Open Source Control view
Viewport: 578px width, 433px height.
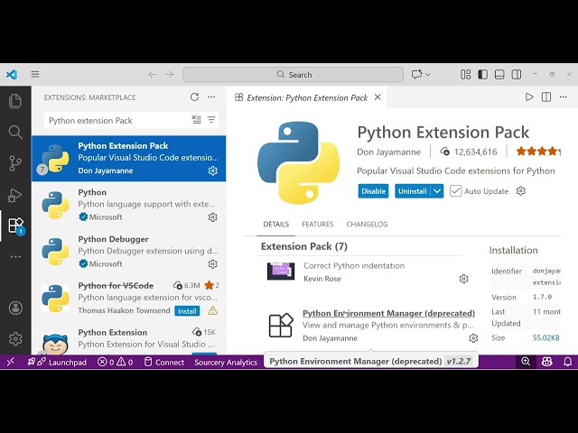point(15,163)
